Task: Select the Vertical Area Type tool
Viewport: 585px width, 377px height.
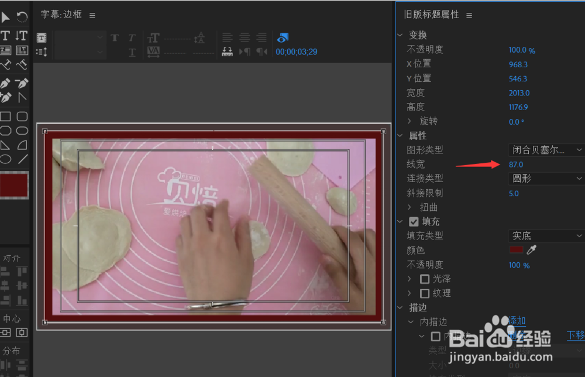Action: (x=22, y=50)
